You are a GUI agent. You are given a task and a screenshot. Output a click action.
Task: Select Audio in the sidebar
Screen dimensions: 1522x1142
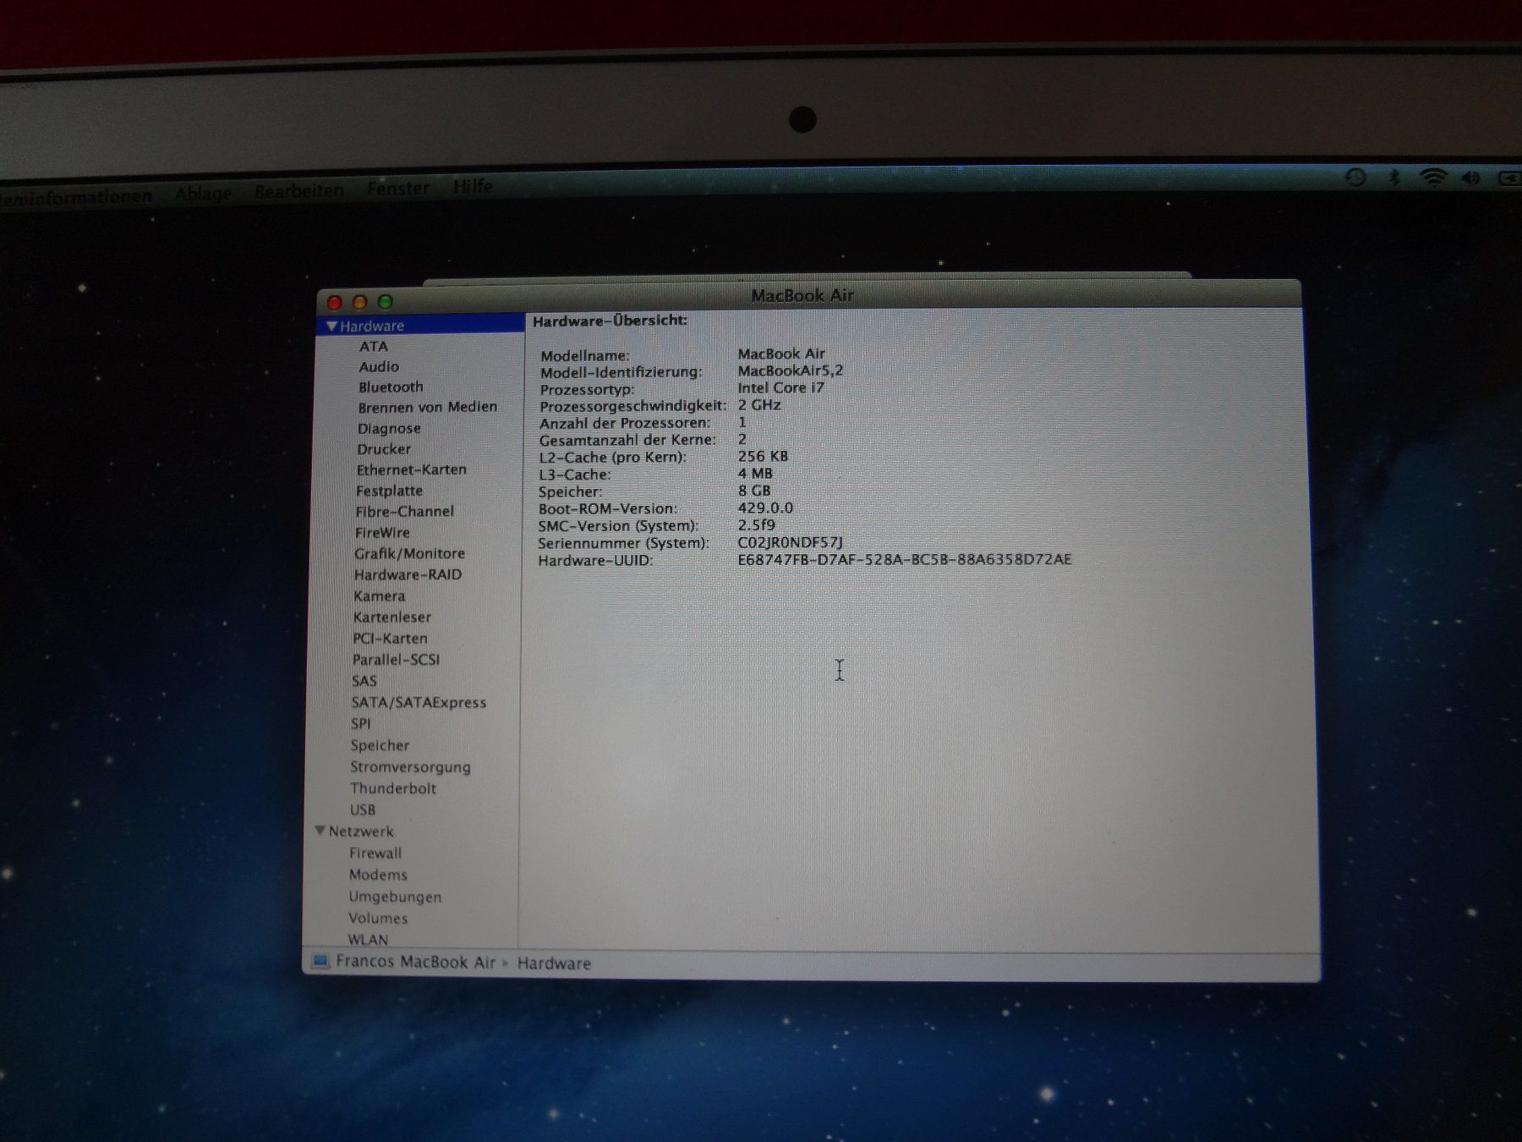(x=378, y=366)
